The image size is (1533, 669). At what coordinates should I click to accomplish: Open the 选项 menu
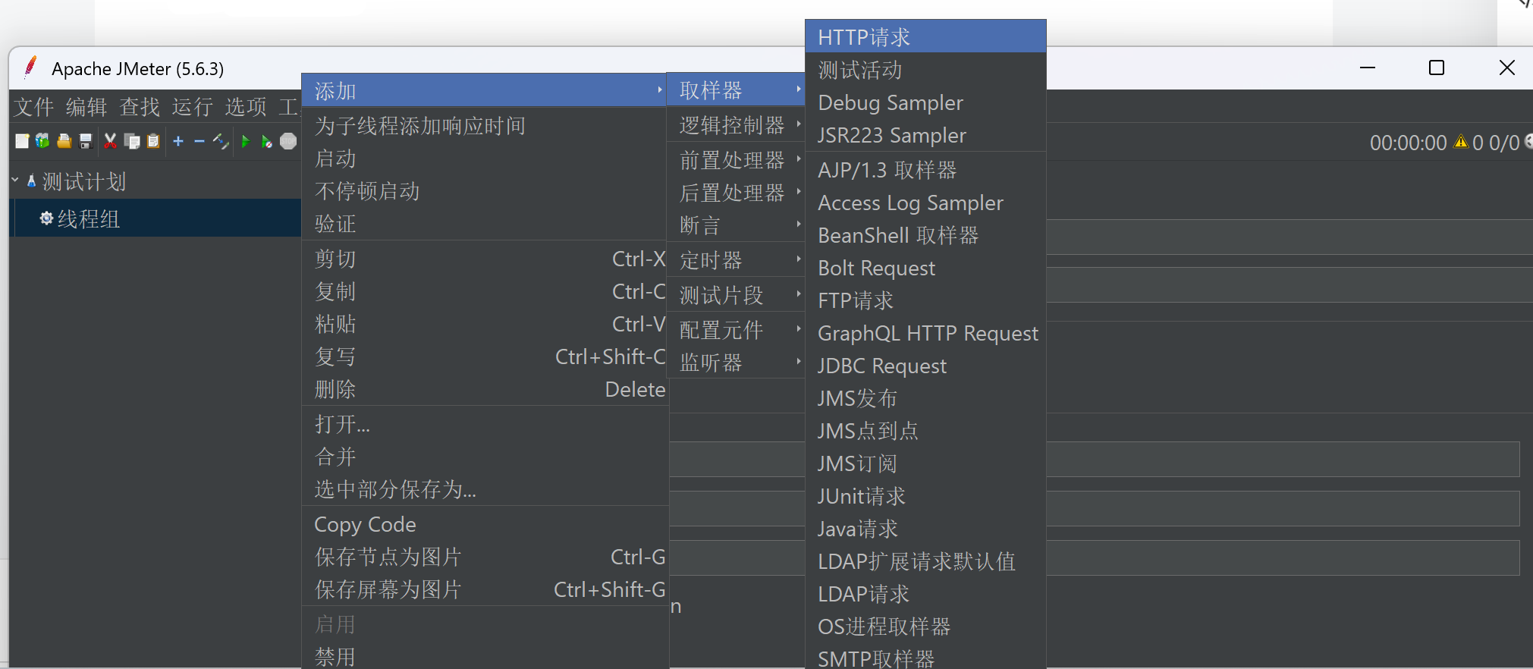246,107
